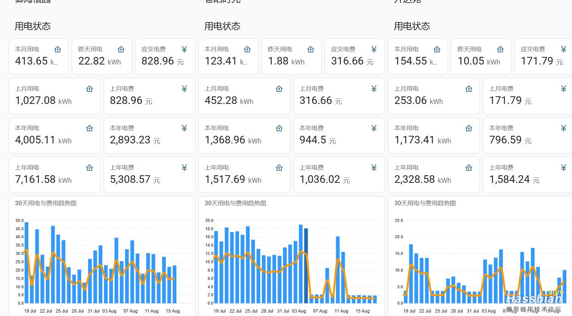Open the 2,893.23 元 本年电费 value
This screenshot has height=316, width=572.
pos(135,140)
